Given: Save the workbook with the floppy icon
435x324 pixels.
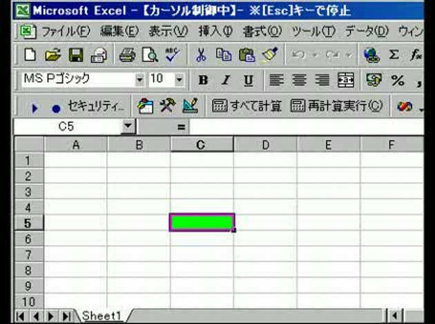Looking at the screenshot, I should click(x=76, y=55).
